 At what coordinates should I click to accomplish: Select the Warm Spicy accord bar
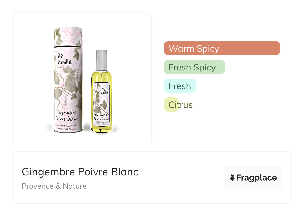(x=222, y=48)
